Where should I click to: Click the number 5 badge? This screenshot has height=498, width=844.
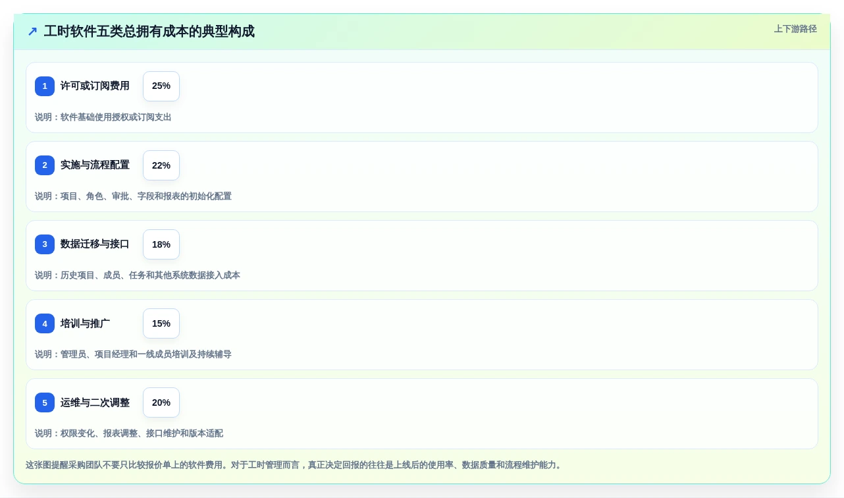click(x=45, y=402)
